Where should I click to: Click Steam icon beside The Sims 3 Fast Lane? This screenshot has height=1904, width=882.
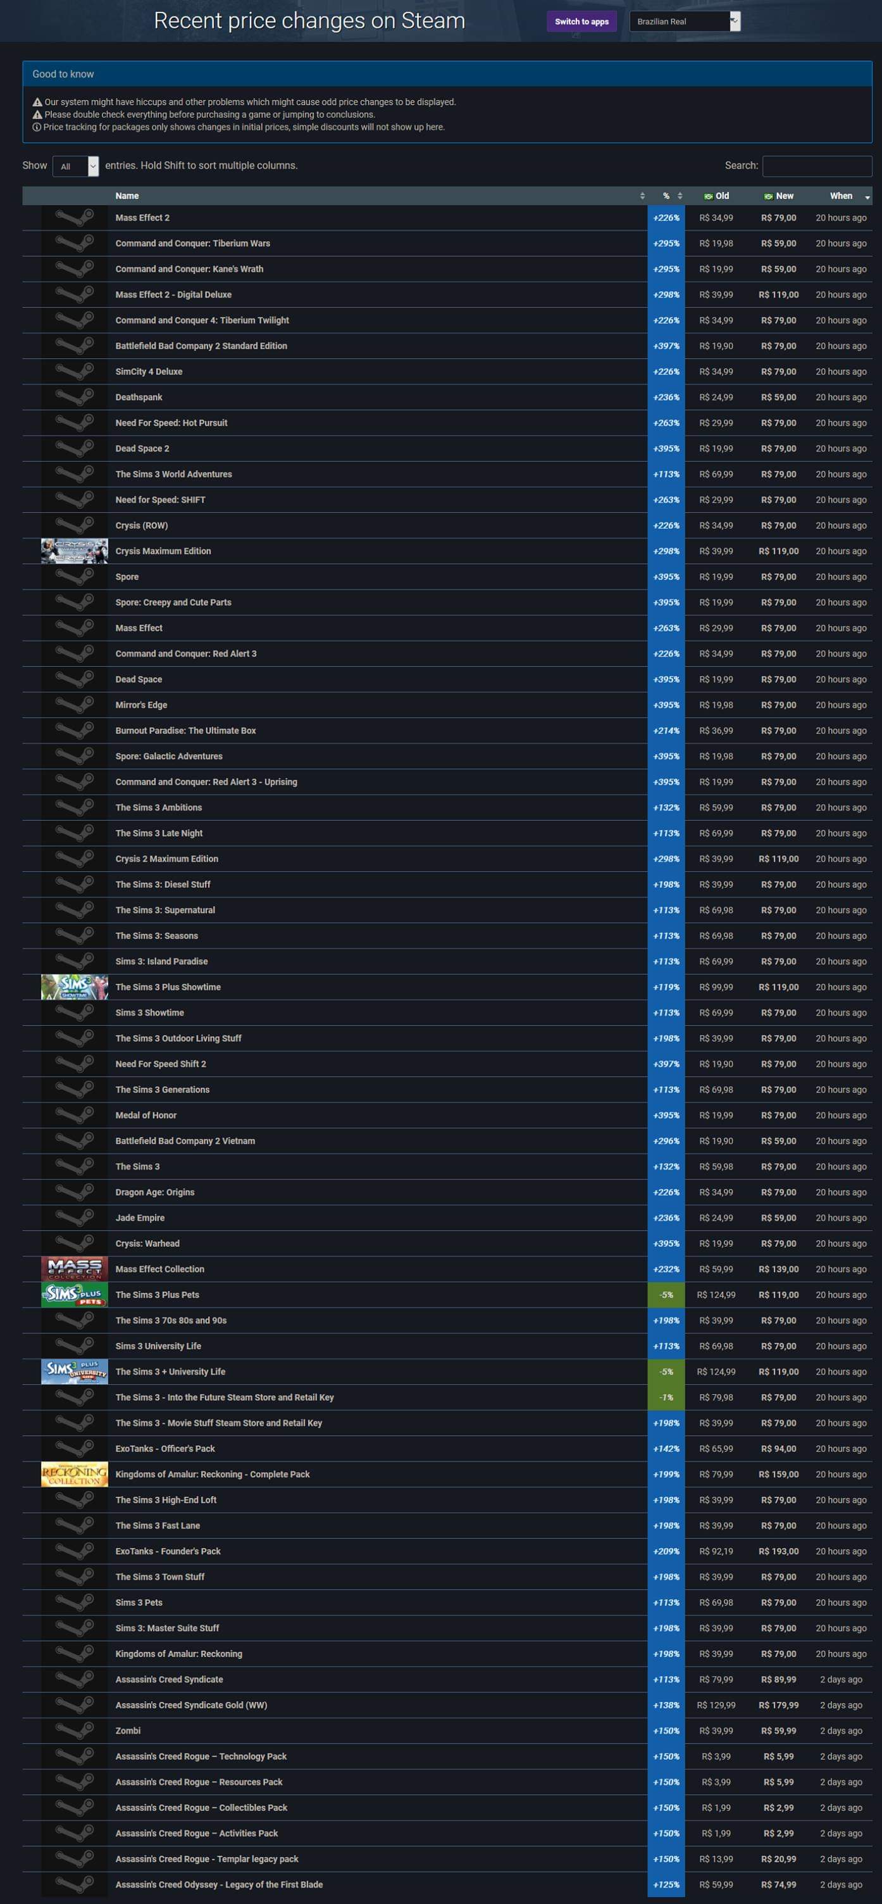pyautogui.click(x=75, y=1525)
